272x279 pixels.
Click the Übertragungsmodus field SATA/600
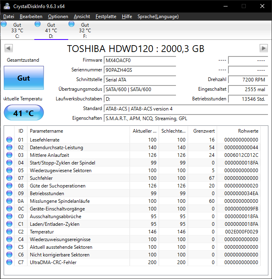pyautogui.click(x=140, y=89)
